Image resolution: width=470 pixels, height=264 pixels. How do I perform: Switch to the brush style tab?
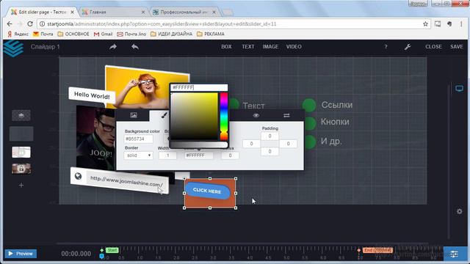pos(164,115)
